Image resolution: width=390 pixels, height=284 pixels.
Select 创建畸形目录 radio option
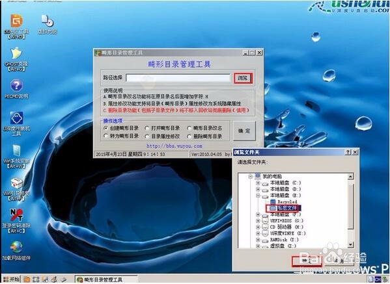tap(105, 128)
